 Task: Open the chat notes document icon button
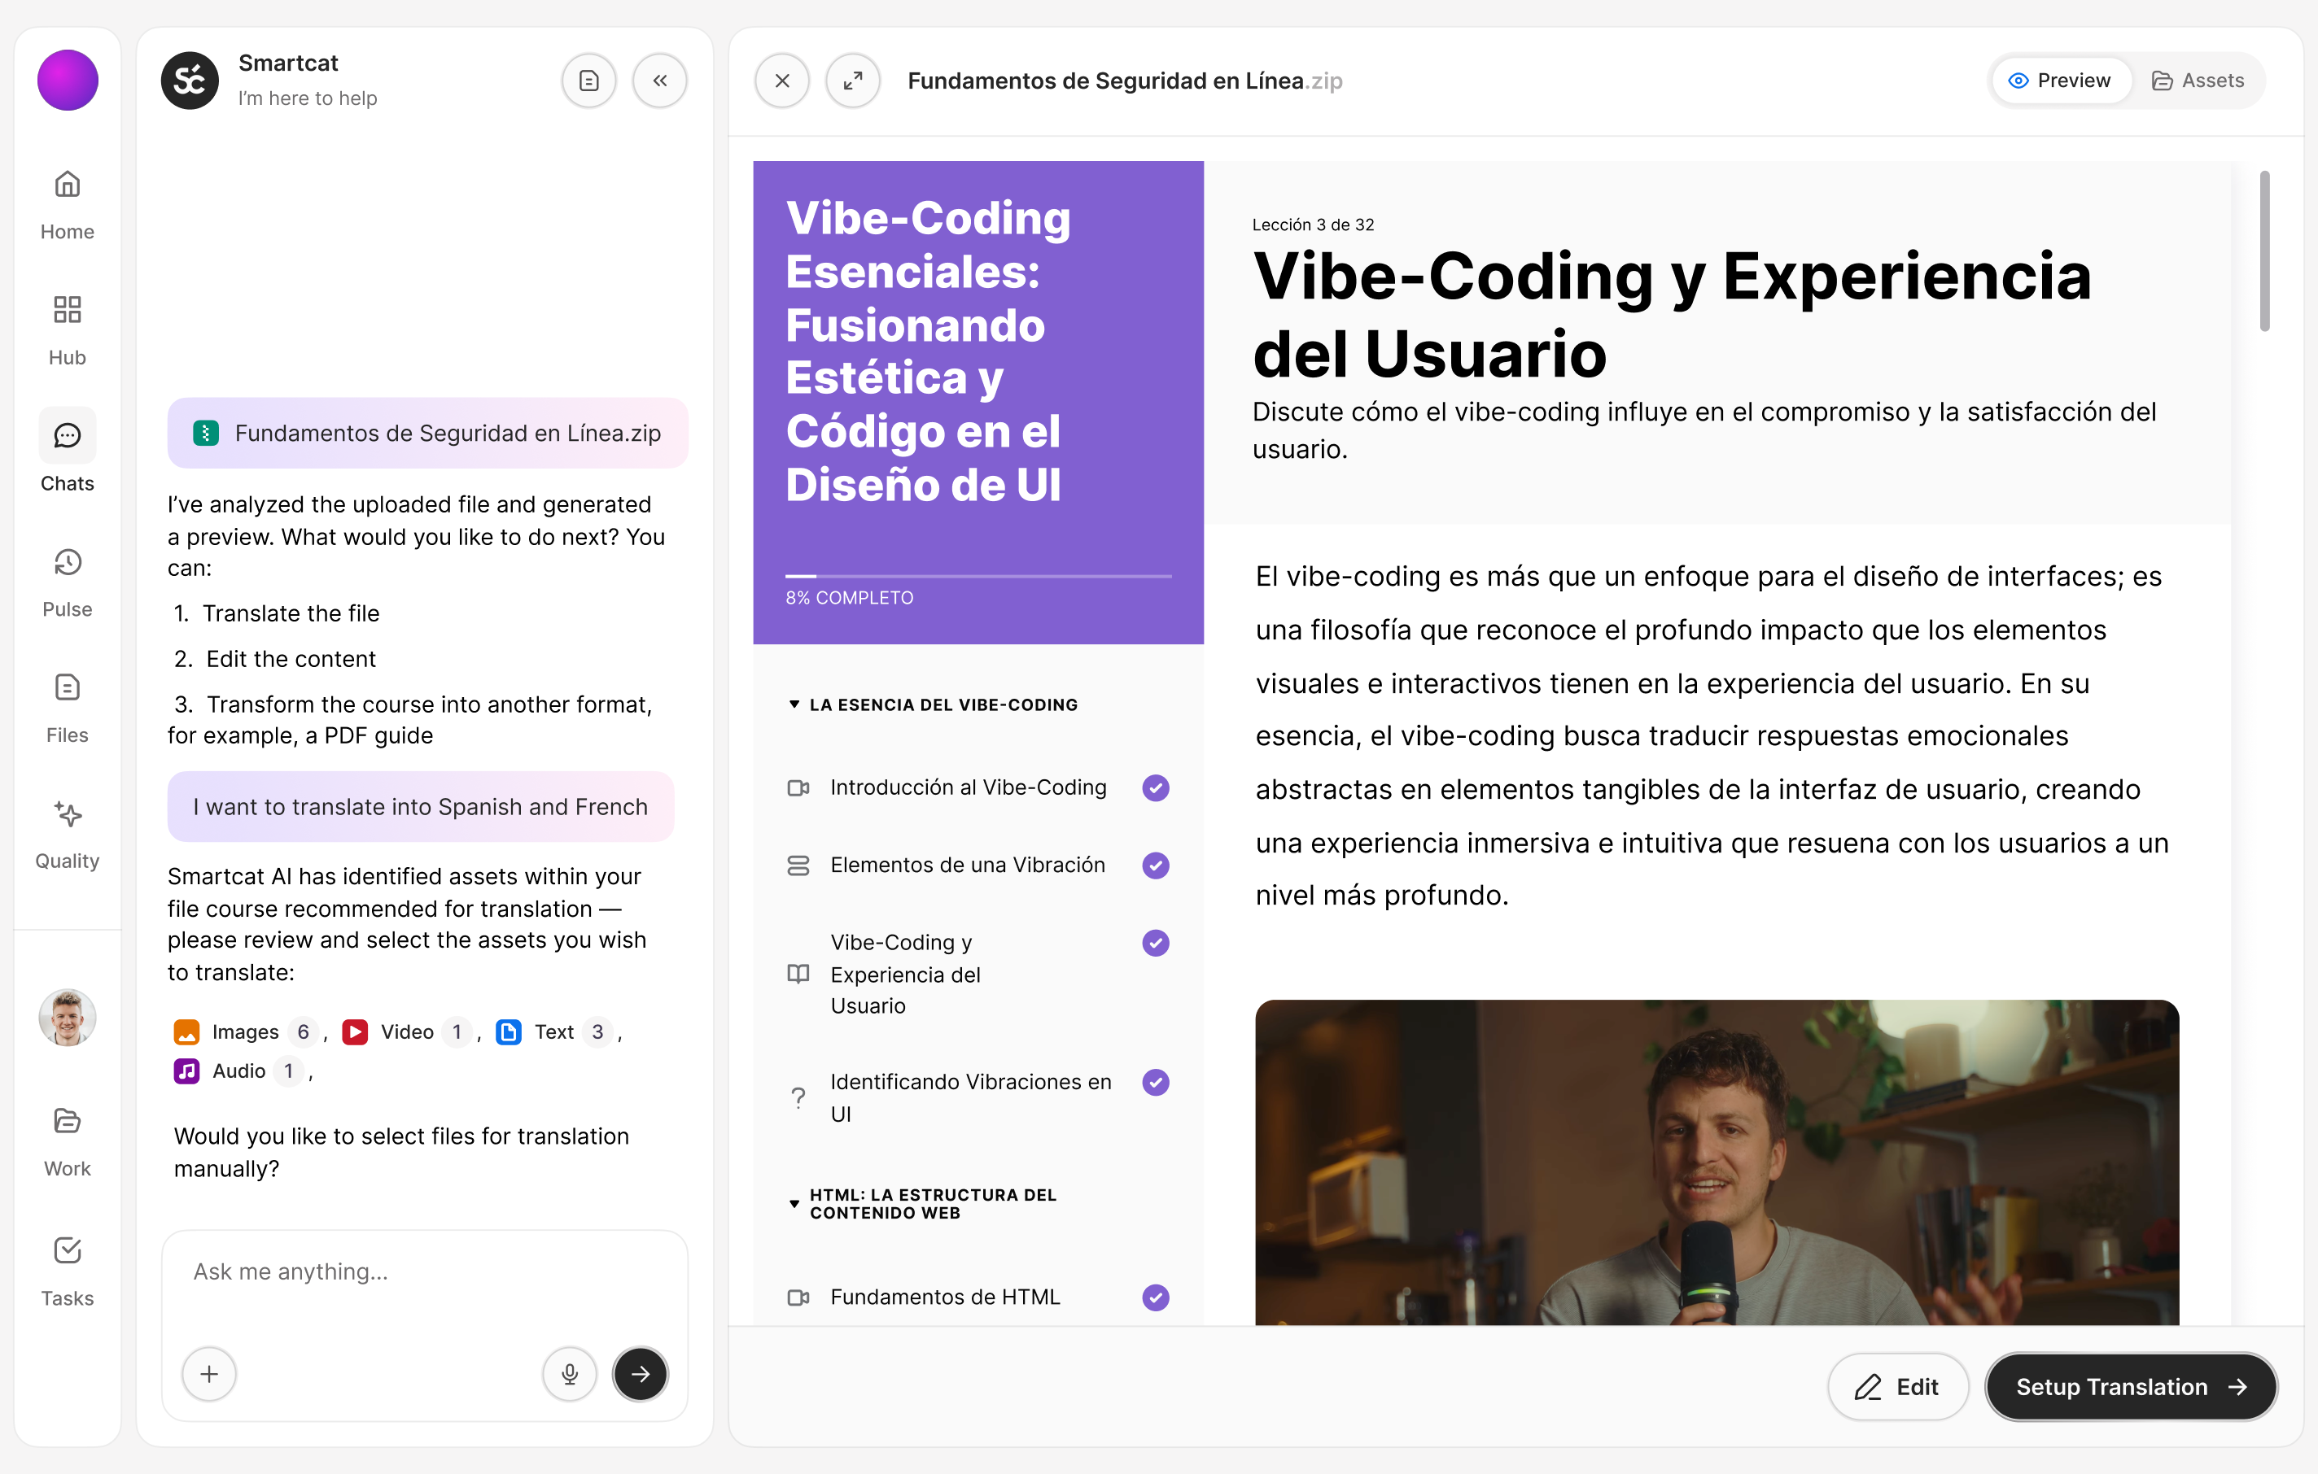pyautogui.click(x=589, y=81)
